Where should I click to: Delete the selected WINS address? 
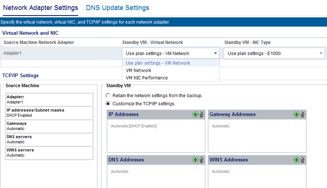point(303,160)
